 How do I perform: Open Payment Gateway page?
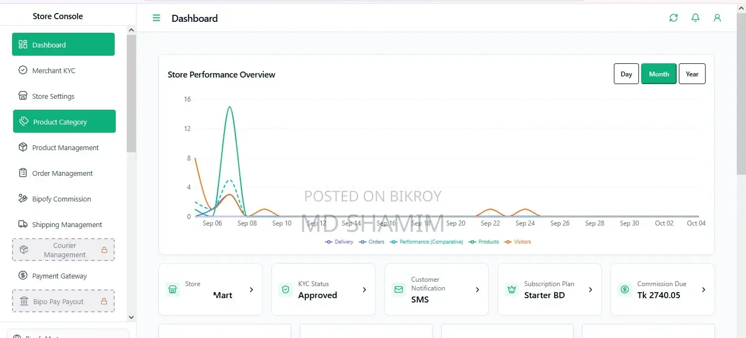click(x=63, y=276)
